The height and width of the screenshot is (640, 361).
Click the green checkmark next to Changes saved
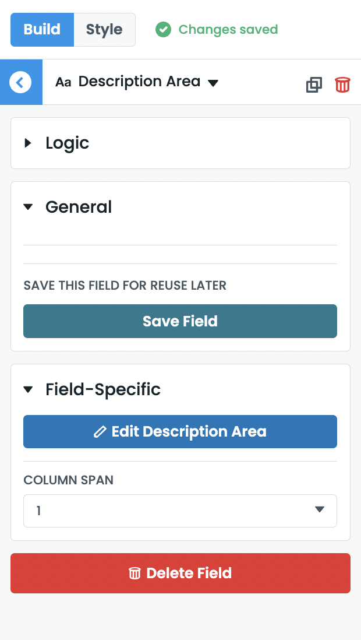coord(164,27)
